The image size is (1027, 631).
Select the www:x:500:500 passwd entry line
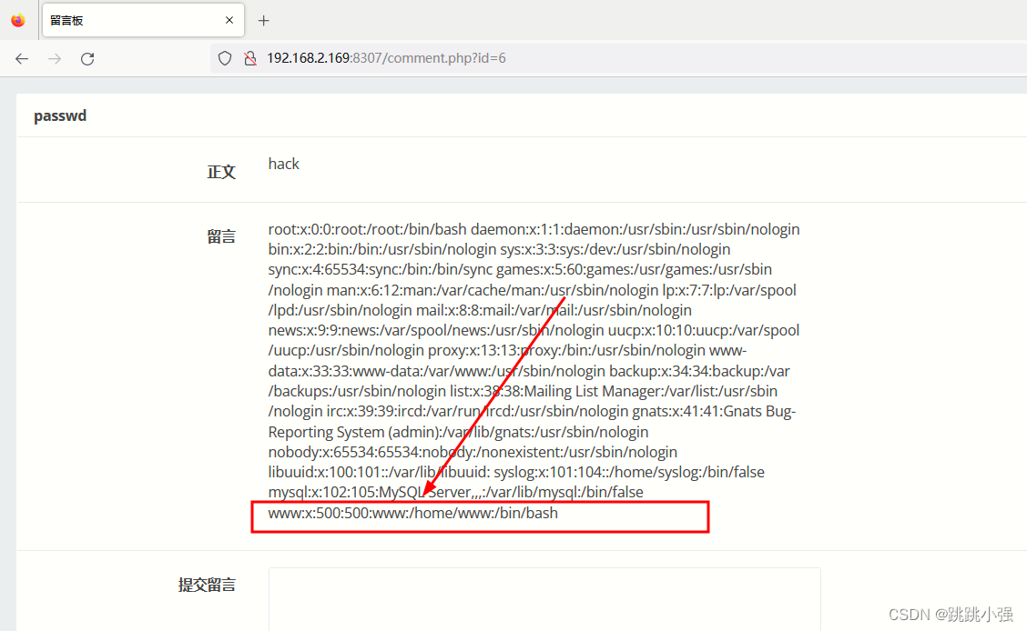pyautogui.click(x=413, y=513)
